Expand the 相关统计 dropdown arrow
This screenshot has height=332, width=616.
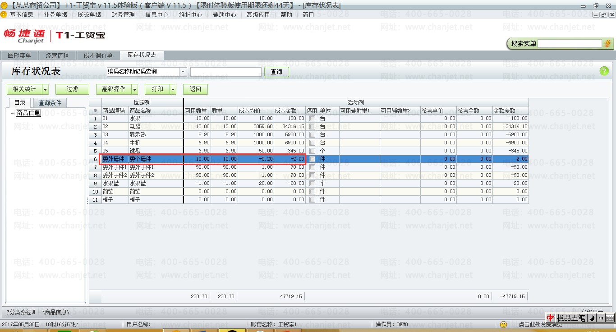click(45, 89)
